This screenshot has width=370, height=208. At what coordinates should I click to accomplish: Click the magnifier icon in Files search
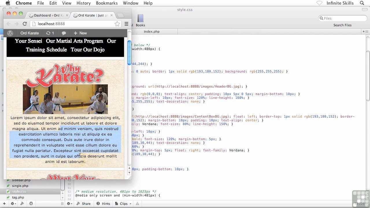321,18
